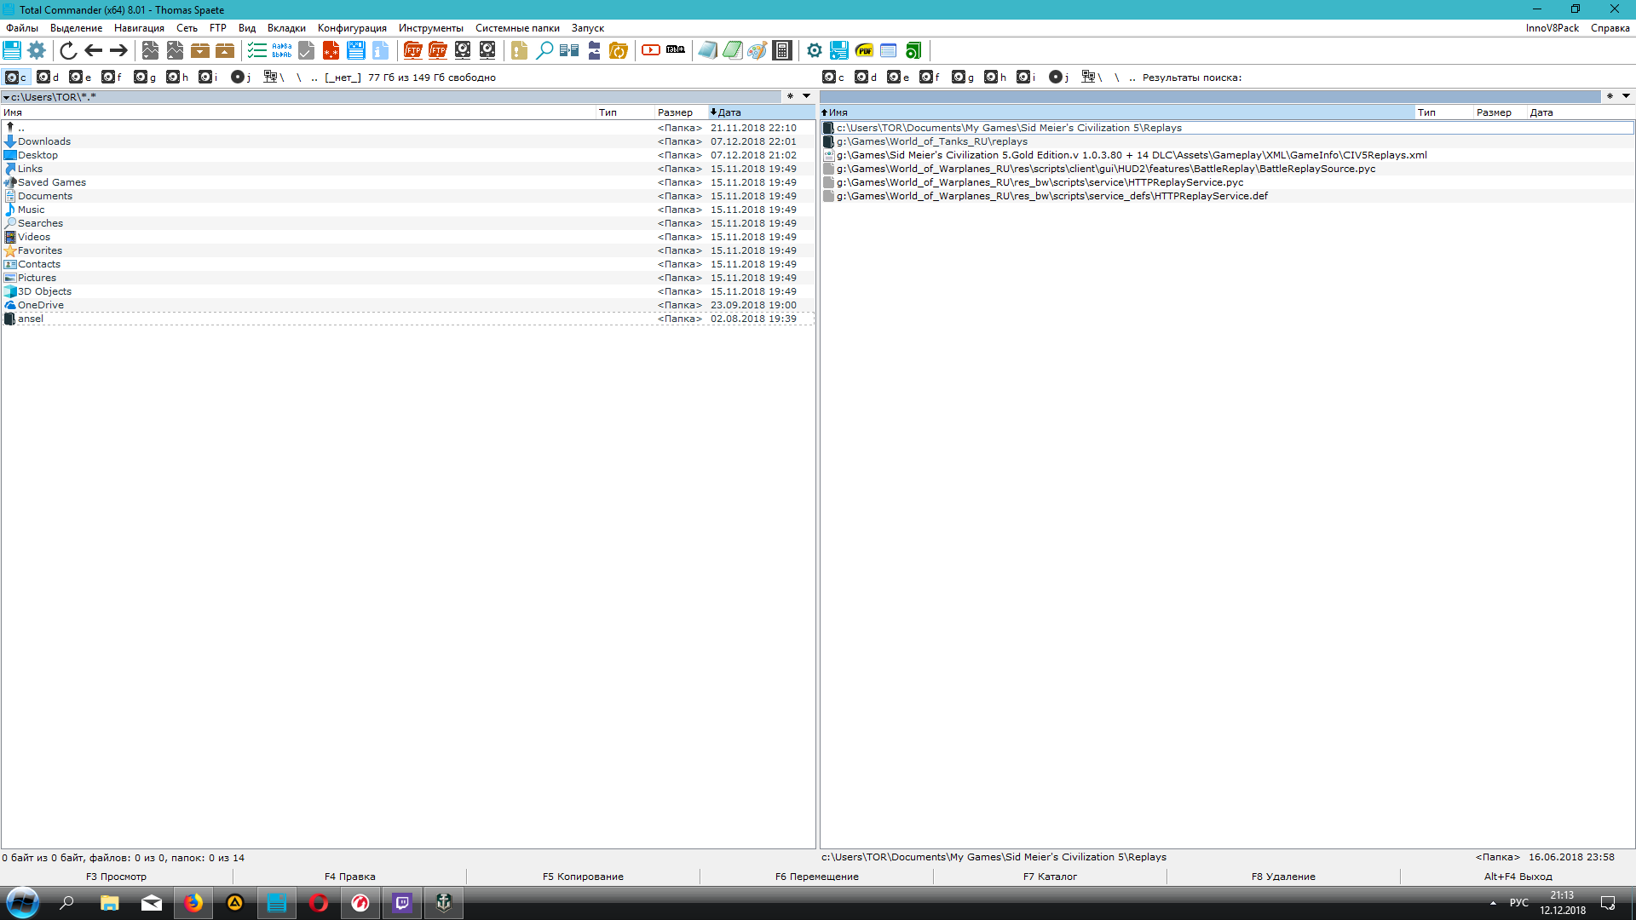Open the gear settings icon next to floppy disk
Image resolution: width=1636 pixels, height=920 pixels.
coord(37,51)
